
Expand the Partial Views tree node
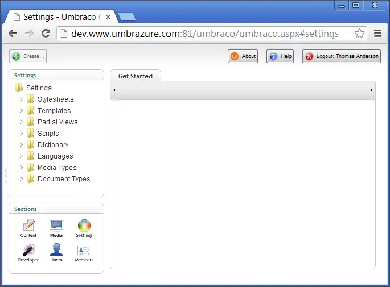tap(21, 122)
